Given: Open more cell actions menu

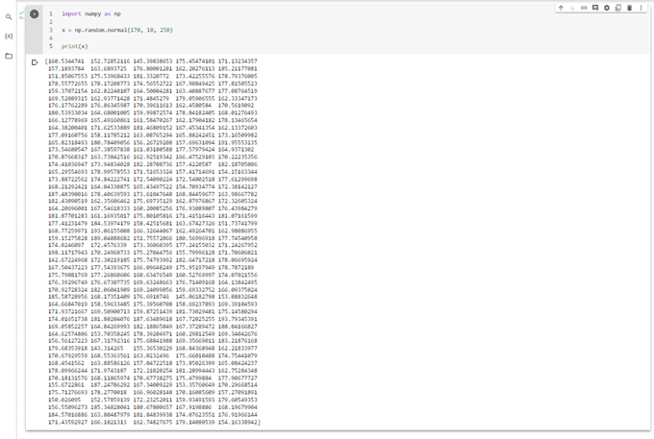Looking at the screenshot, I should click(x=641, y=8).
